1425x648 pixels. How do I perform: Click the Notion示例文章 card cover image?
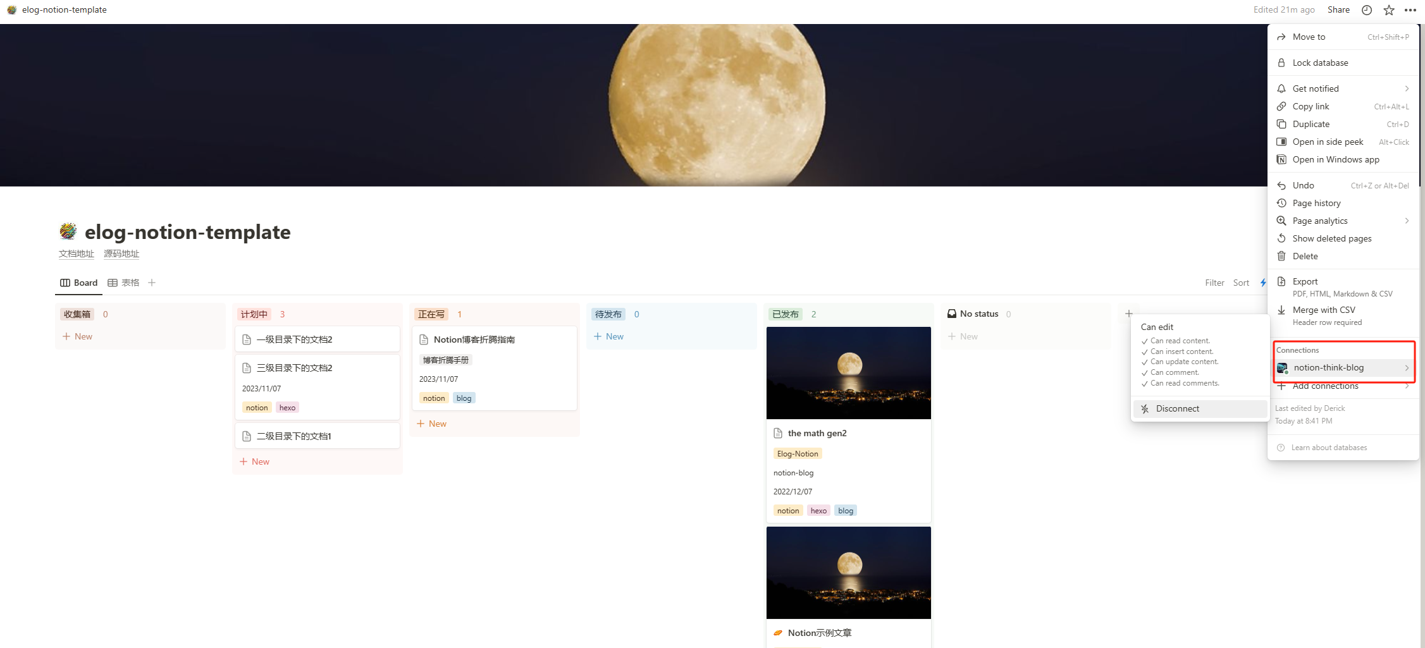pyautogui.click(x=849, y=573)
